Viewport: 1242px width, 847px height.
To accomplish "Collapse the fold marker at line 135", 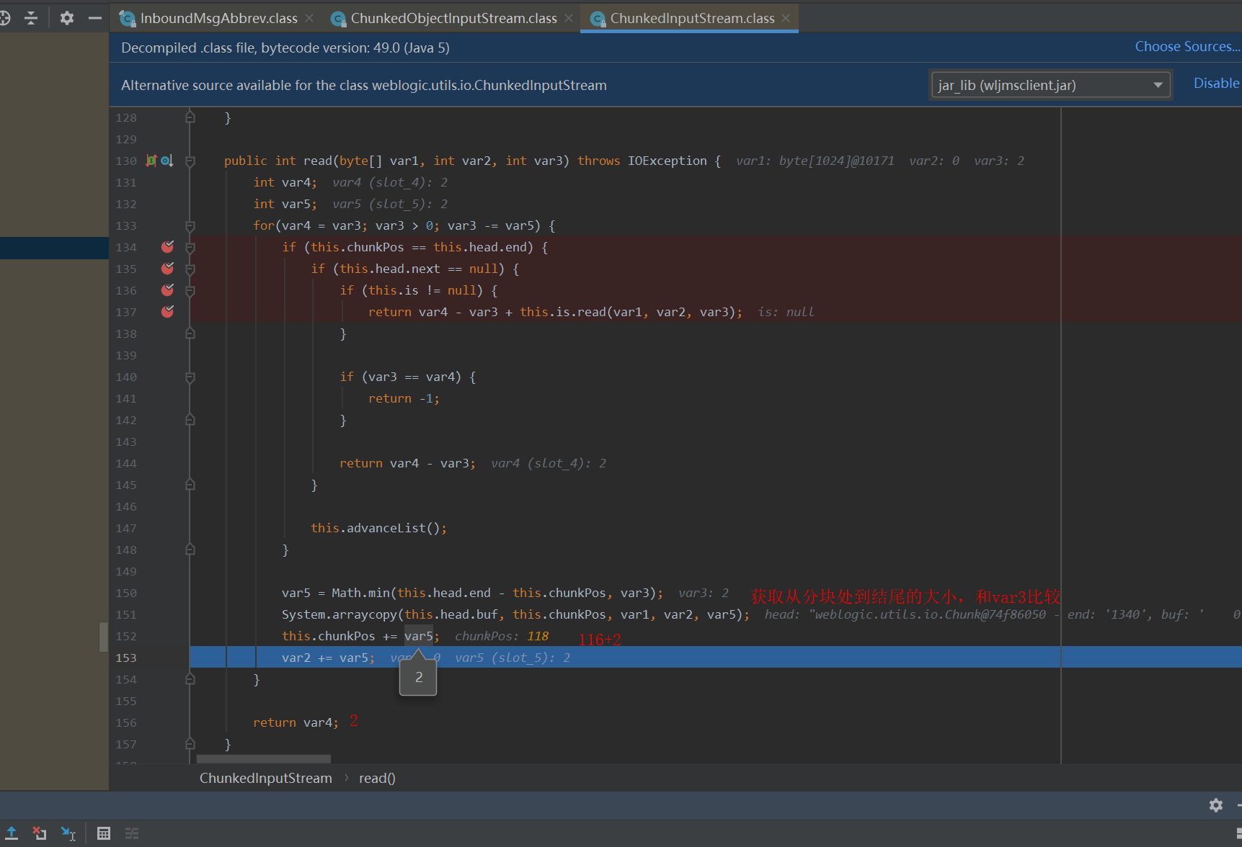I will [190, 269].
